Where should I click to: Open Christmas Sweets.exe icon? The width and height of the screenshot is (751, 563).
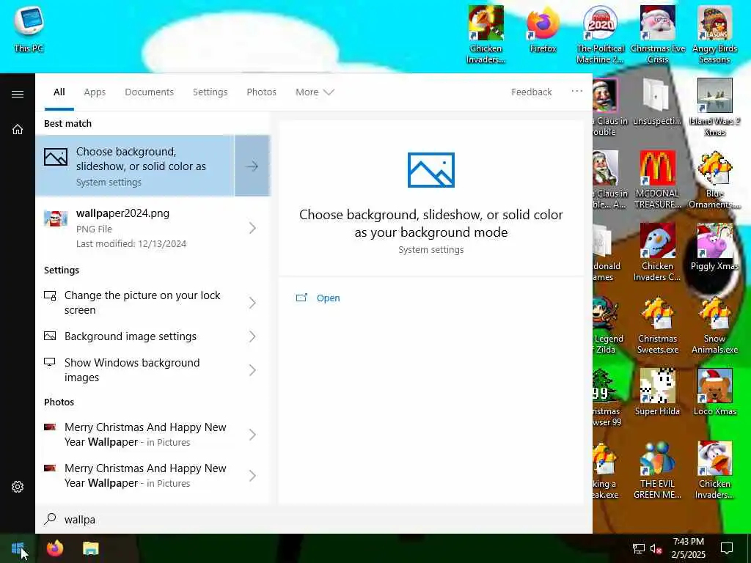(x=658, y=325)
